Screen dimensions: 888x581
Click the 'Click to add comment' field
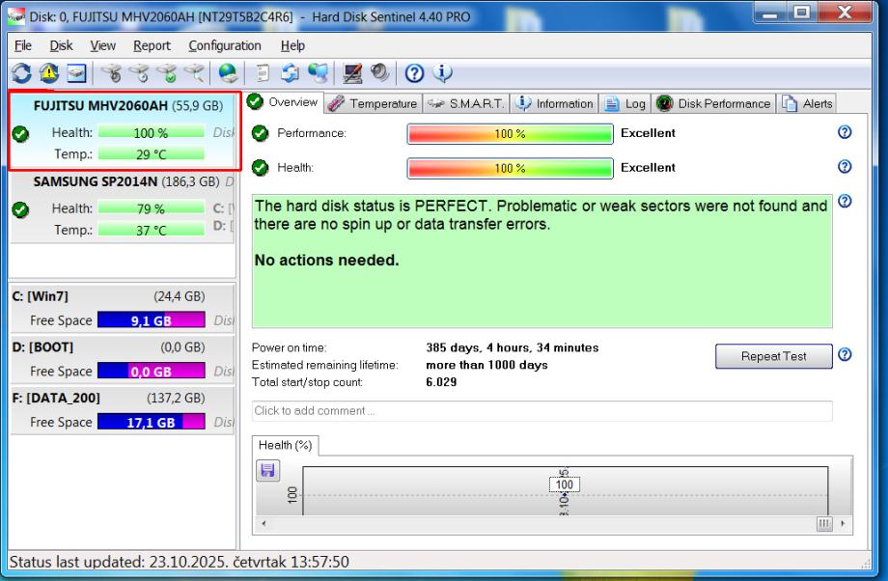pyautogui.click(x=542, y=411)
